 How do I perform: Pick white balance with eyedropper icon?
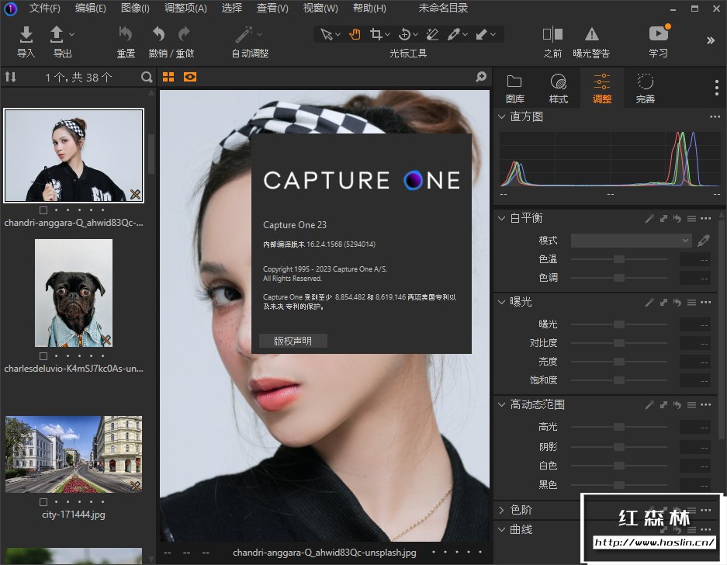coord(703,241)
